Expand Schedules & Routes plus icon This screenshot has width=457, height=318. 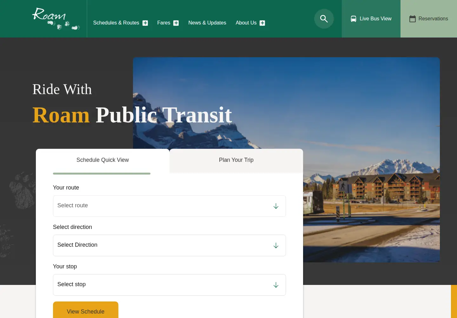tap(145, 23)
